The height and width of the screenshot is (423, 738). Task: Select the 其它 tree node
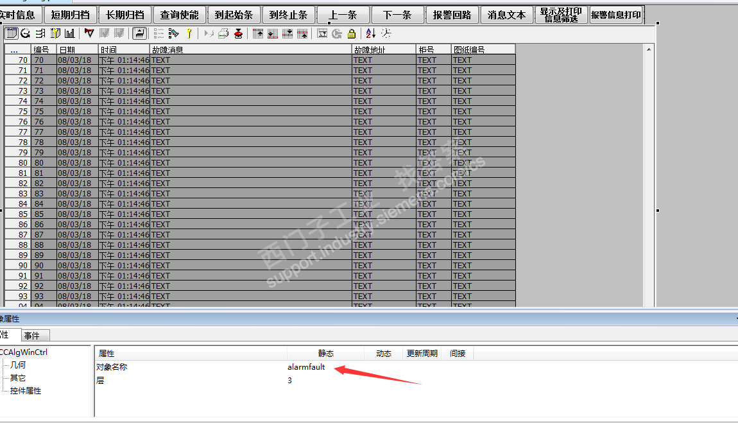[x=18, y=378]
